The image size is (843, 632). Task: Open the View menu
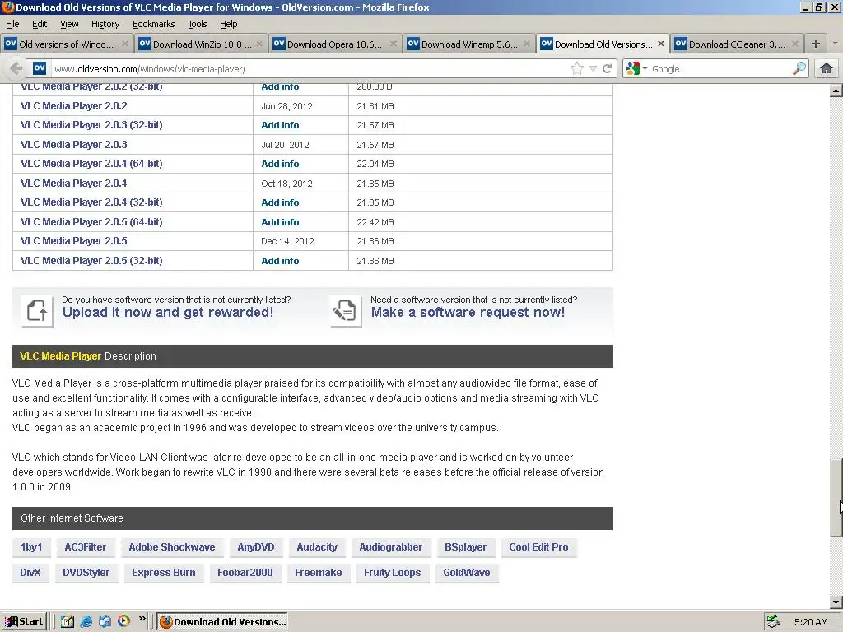coord(69,24)
